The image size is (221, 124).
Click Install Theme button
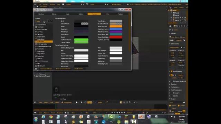pos(79,69)
